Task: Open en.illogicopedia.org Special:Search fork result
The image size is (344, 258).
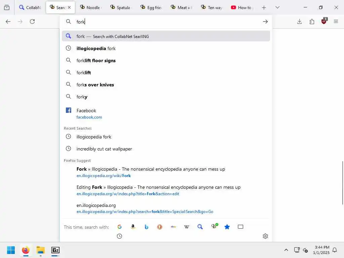Action: pyautogui.click(x=166, y=208)
